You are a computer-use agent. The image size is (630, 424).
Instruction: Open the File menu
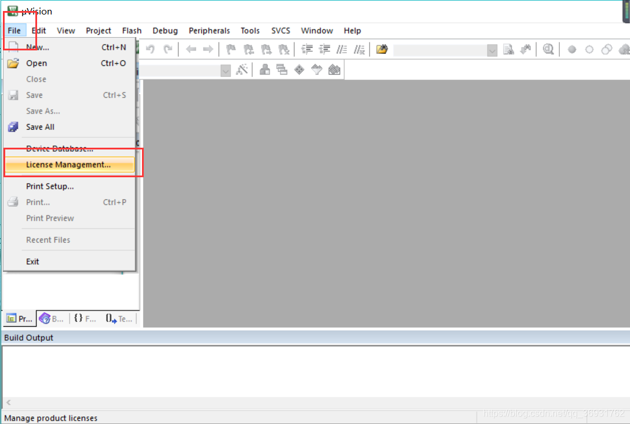14,31
